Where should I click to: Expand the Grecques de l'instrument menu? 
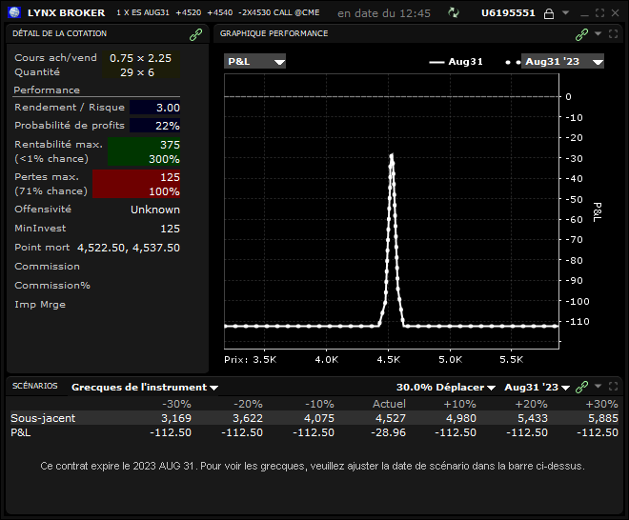tap(145, 387)
